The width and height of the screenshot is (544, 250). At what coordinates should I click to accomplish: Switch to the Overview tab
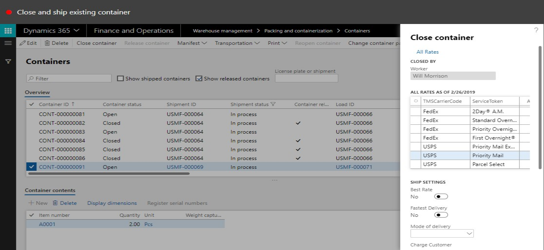[x=37, y=92]
